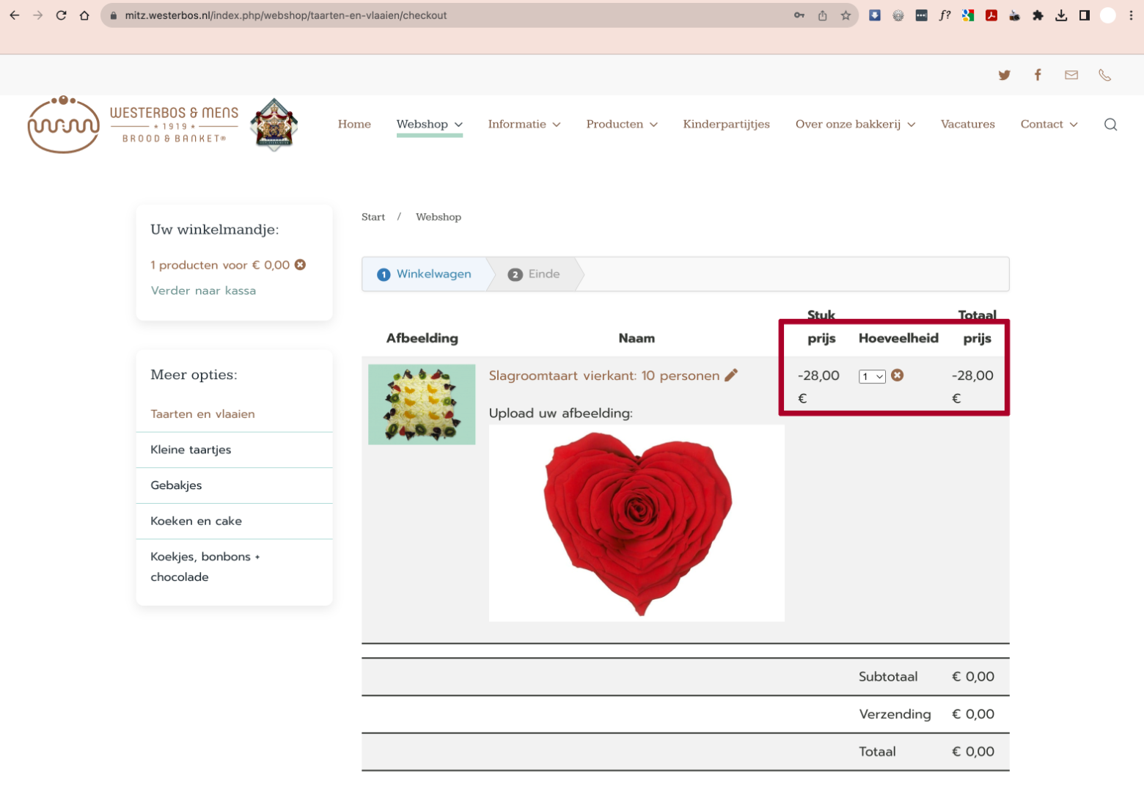
Task: Switch to the Einde step tab
Action: point(534,274)
